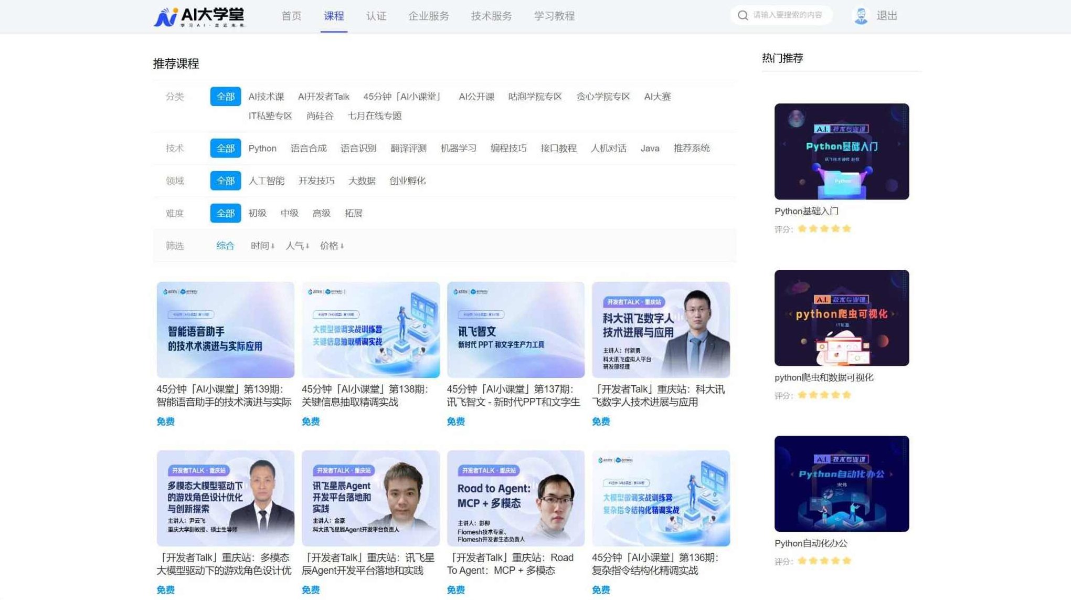Filter domain by 创业孵化
1071x600 pixels.
tap(407, 181)
